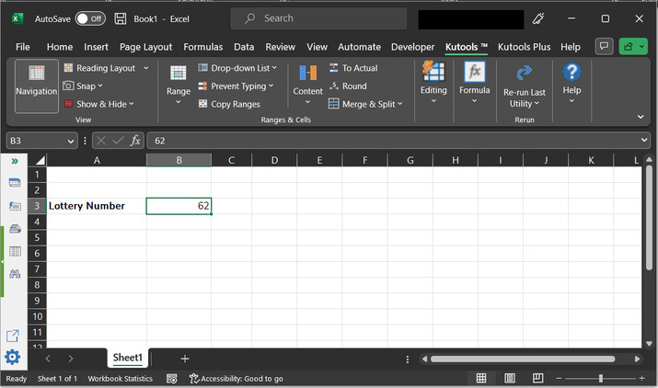Image resolution: width=658 pixels, height=388 pixels.
Task: Click the Copy Ranges tool
Action: point(228,104)
